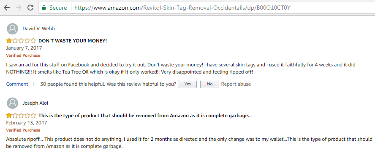Open David V. Webb's profile avatar
Image resolution: width=375 pixels, height=153 pixels.
tap(12, 29)
